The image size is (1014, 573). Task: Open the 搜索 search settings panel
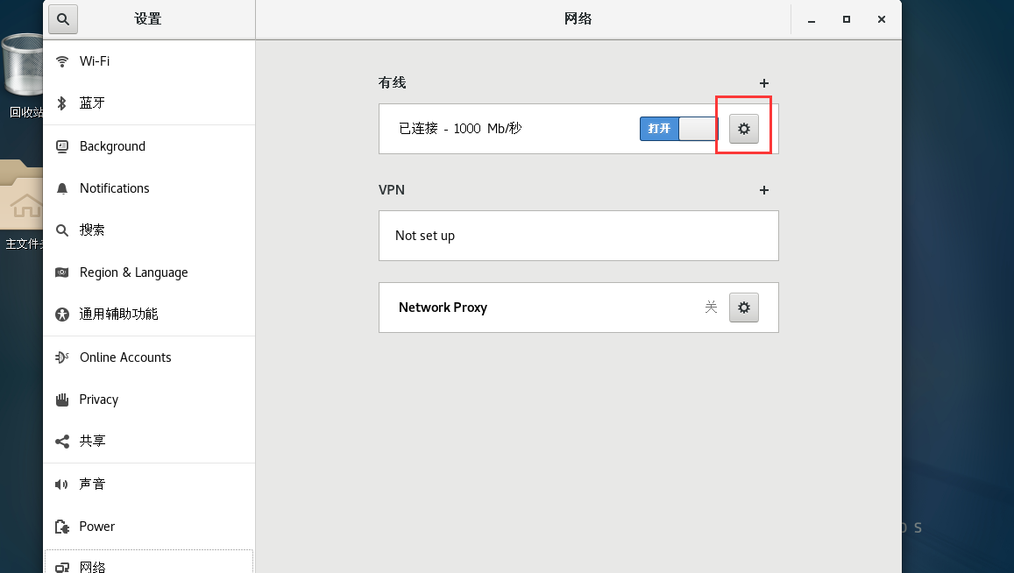pyautogui.click(x=149, y=230)
